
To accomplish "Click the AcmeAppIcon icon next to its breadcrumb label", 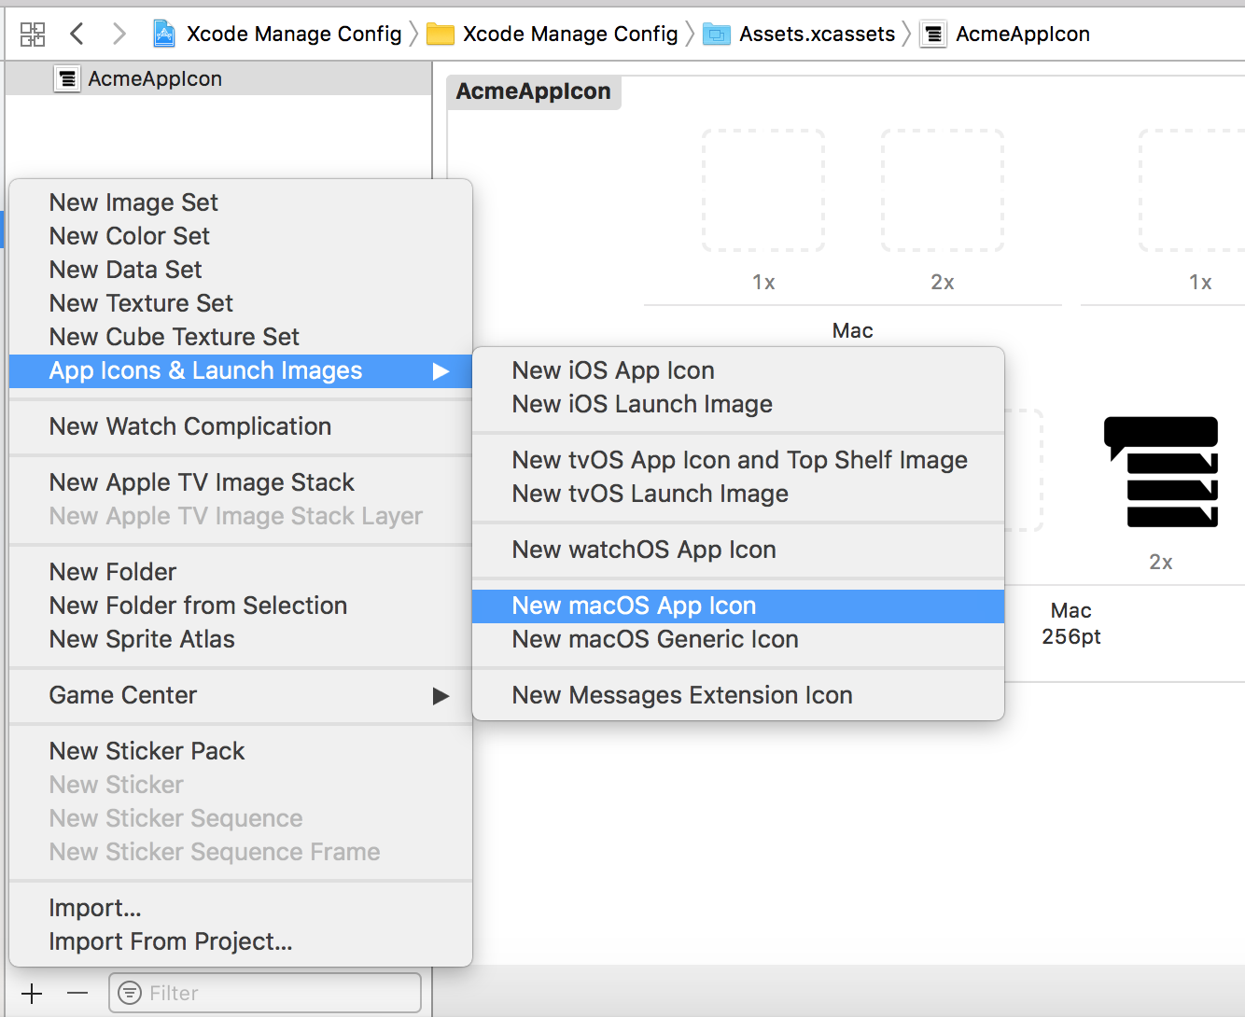I will 932,34.
